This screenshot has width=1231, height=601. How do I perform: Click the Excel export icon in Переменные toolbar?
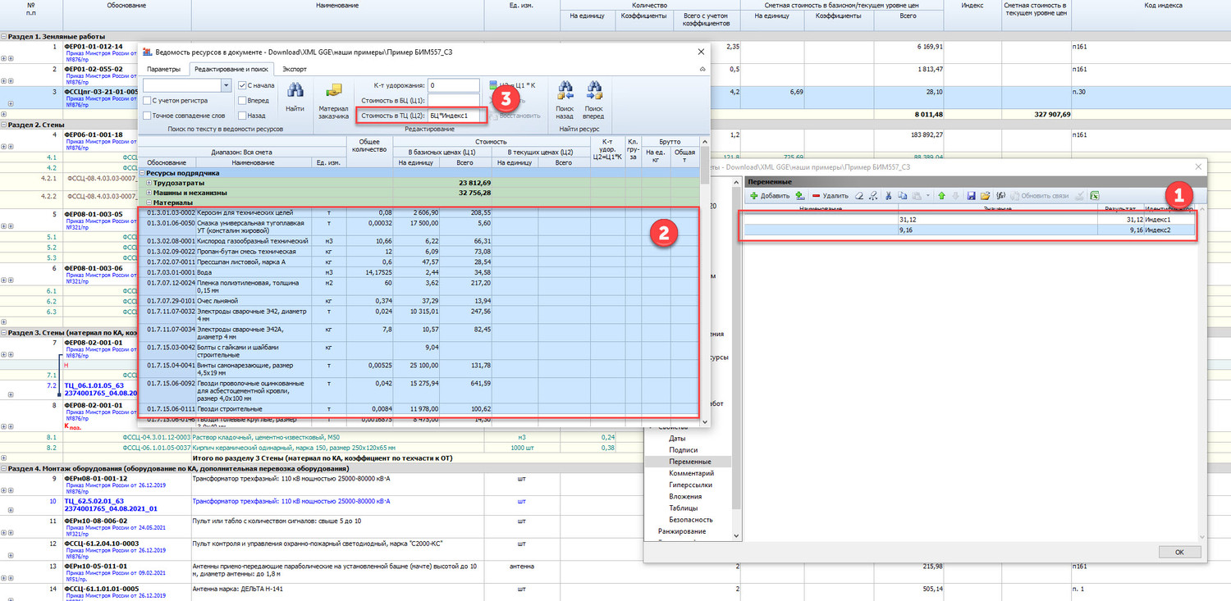[x=1095, y=196]
